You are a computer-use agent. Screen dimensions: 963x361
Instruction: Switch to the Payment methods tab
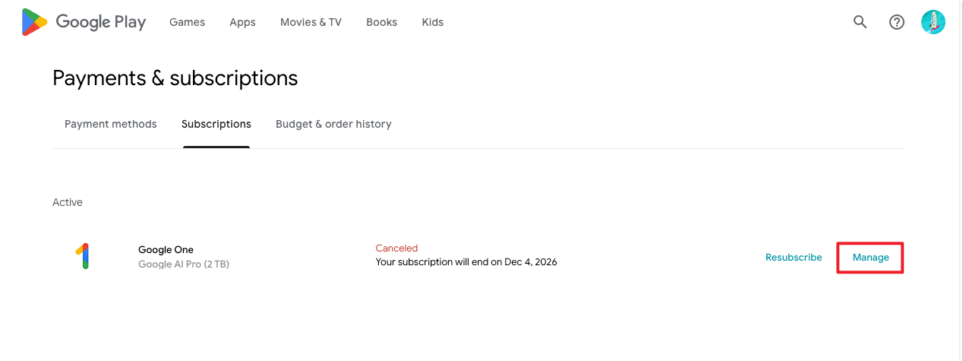pyautogui.click(x=111, y=124)
